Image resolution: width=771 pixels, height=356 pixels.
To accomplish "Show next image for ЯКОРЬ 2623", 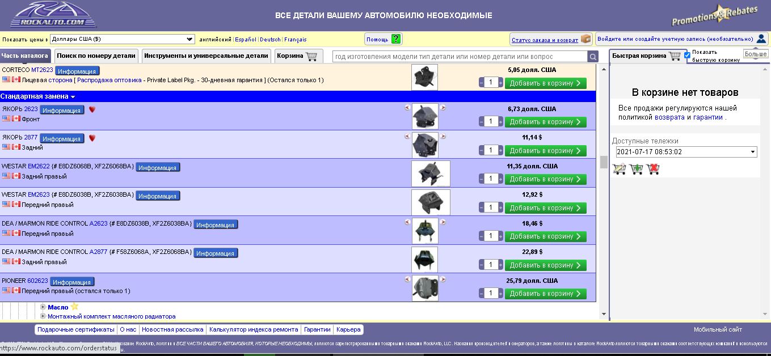I will point(443,107).
